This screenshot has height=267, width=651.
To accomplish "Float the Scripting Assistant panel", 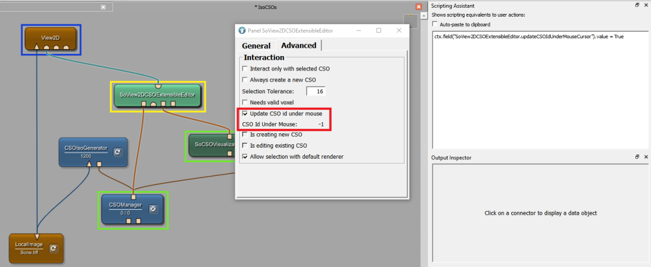I will click(638, 6).
